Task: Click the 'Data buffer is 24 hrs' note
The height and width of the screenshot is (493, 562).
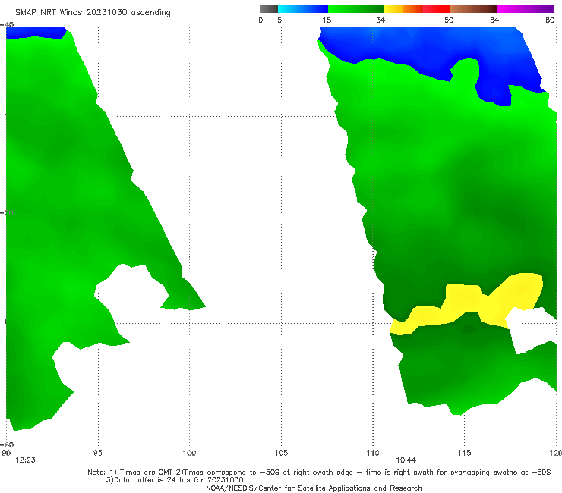Action: 175,480
